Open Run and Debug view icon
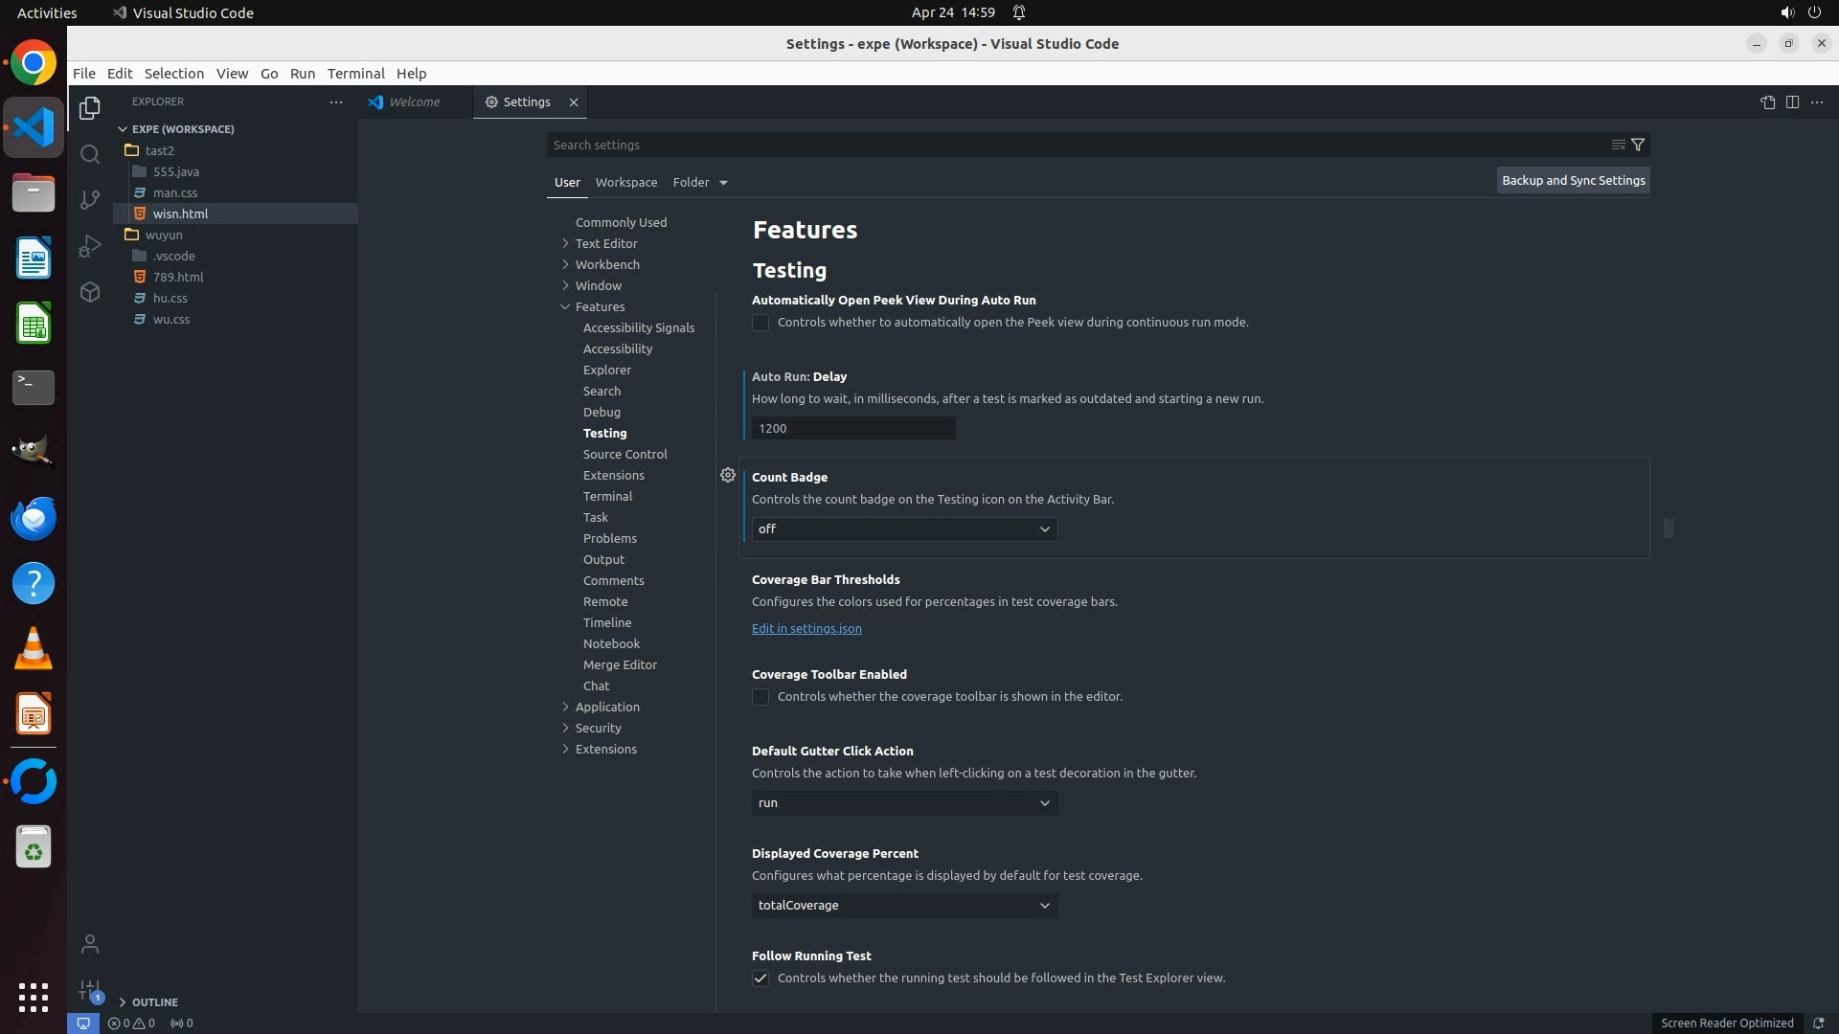The image size is (1839, 1034). 89,246
